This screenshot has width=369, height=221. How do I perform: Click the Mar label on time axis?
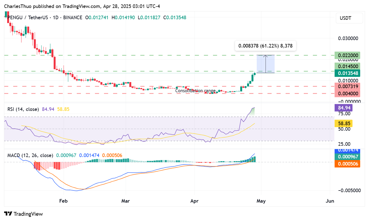[126, 201]
